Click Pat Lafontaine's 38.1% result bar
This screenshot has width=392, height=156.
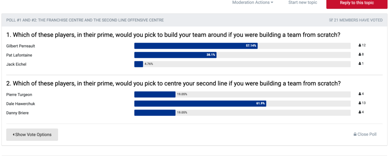[x=175, y=55]
